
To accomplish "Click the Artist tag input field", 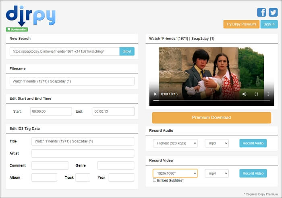I will [x=83, y=153].
